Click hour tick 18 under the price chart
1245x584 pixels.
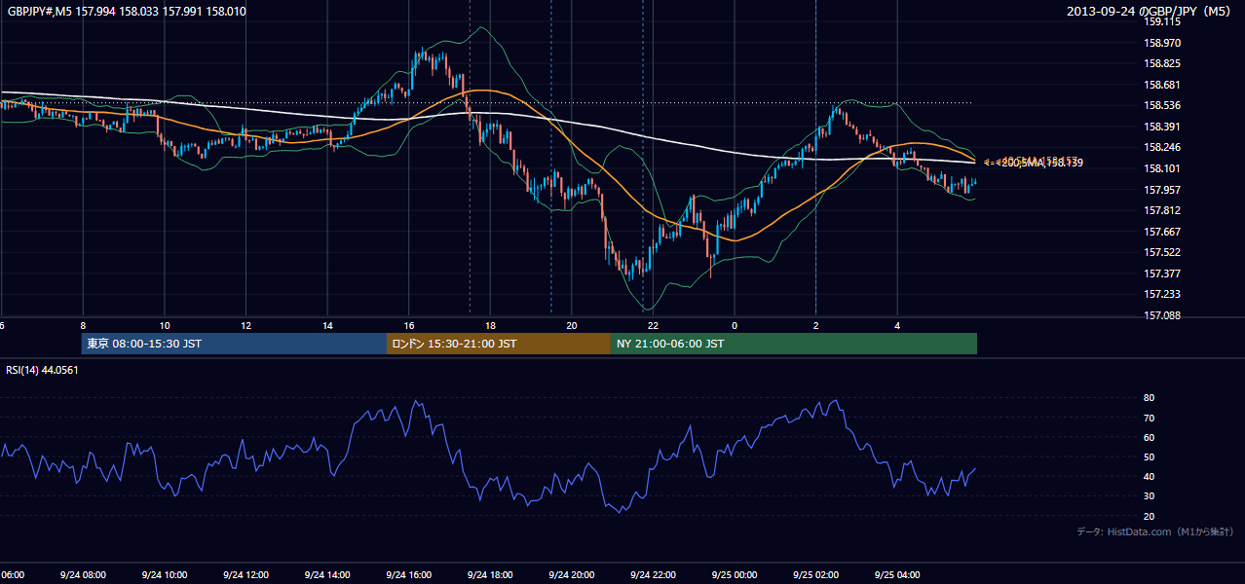(490, 325)
